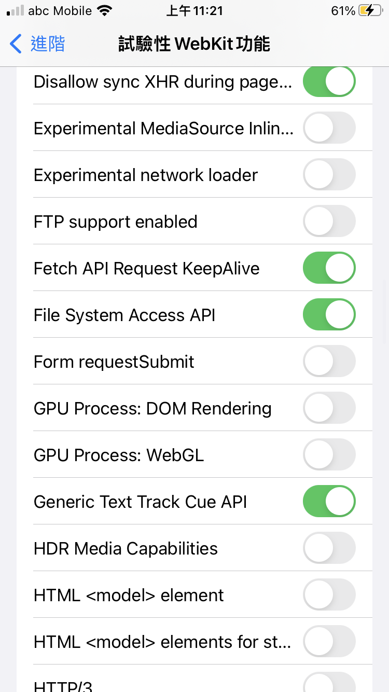Tap the Wi-Fi status icon
Image resolution: width=389 pixels, height=692 pixels.
105,11
